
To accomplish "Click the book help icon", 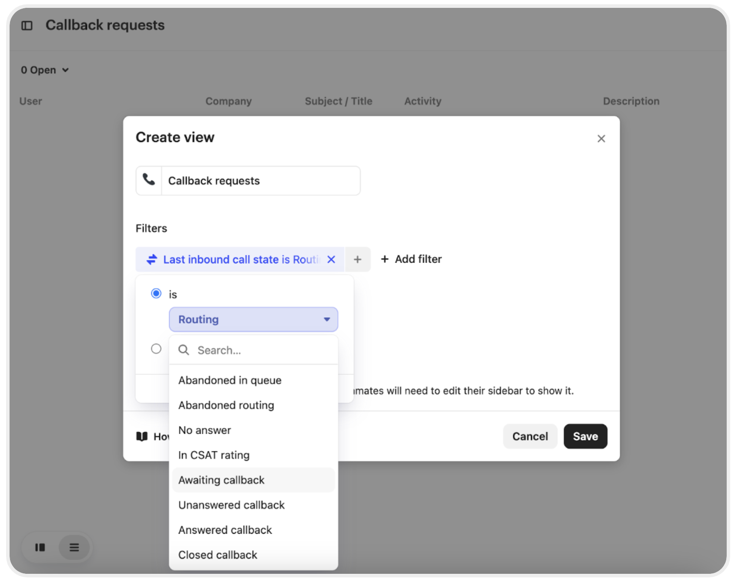I will click(142, 436).
